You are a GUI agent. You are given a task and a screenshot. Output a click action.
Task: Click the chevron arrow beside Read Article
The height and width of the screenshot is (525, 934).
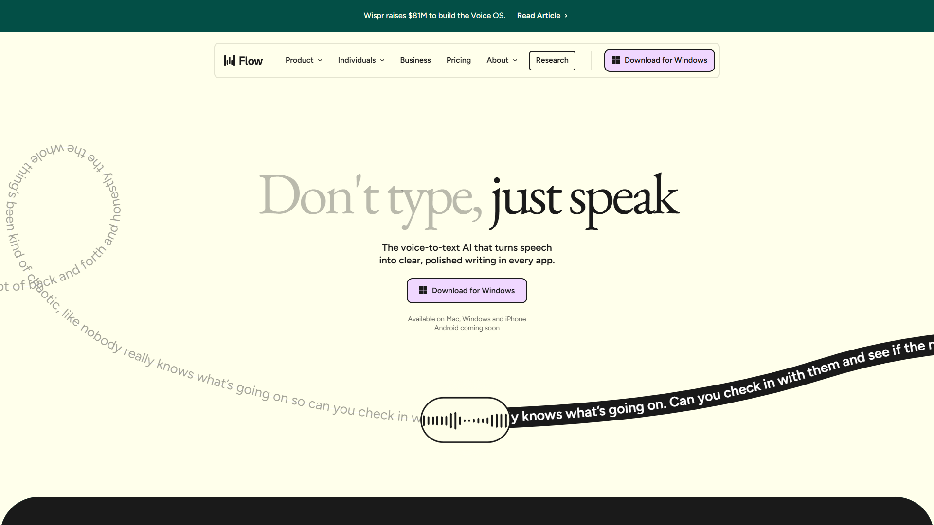(x=565, y=16)
